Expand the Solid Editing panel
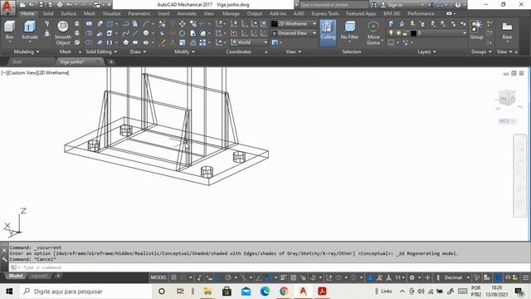 coord(101,51)
